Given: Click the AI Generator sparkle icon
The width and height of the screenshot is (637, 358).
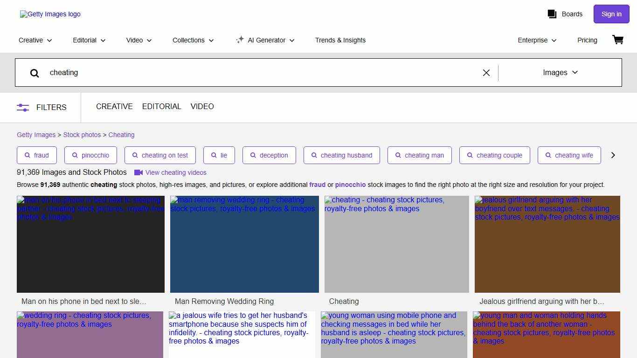Looking at the screenshot, I should click(240, 40).
